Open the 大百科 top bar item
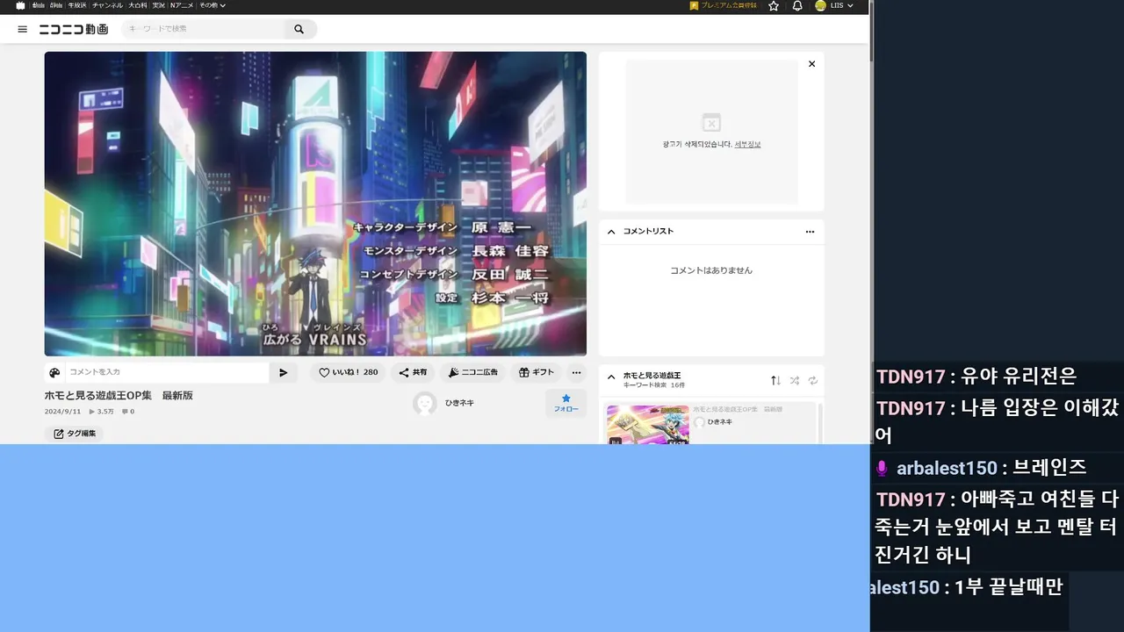Viewport: 1124px width, 632px height. [x=138, y=5]
